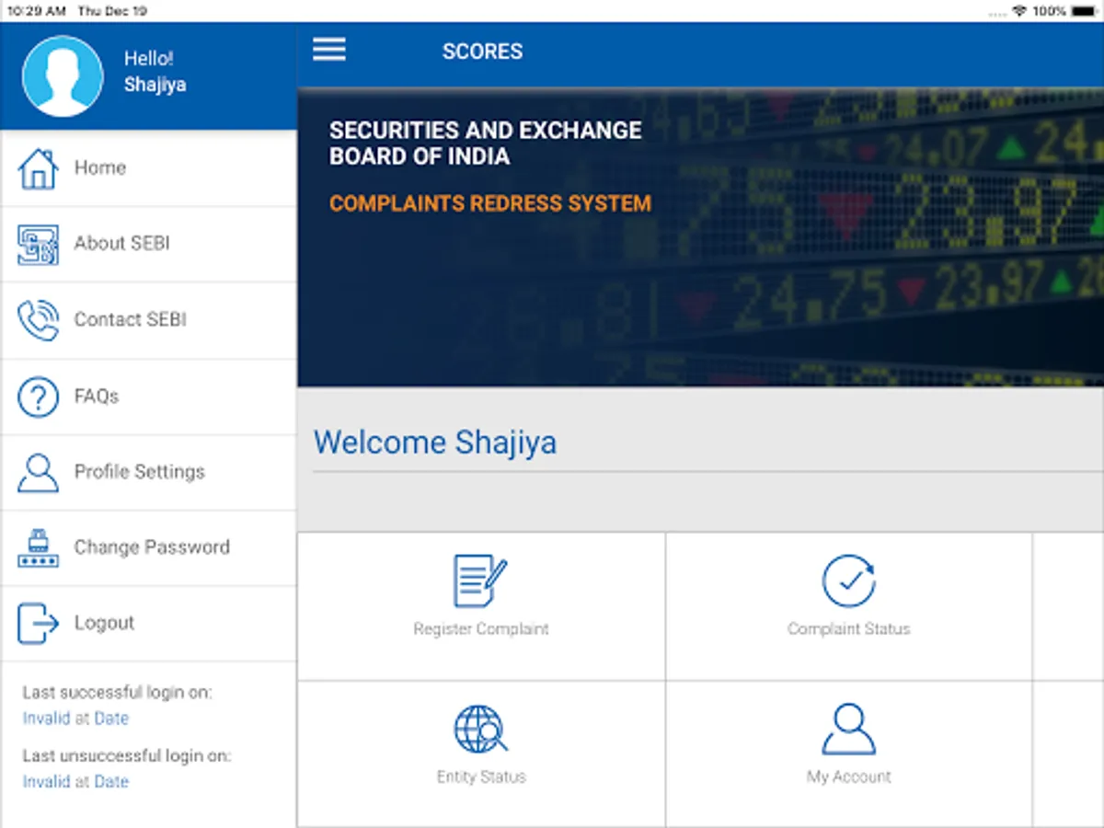Click 'SECURITIES AND EXCHANGE BOARD OF INDIA' text
This screenshot has height=828, width=1104.
click(486, 143)
